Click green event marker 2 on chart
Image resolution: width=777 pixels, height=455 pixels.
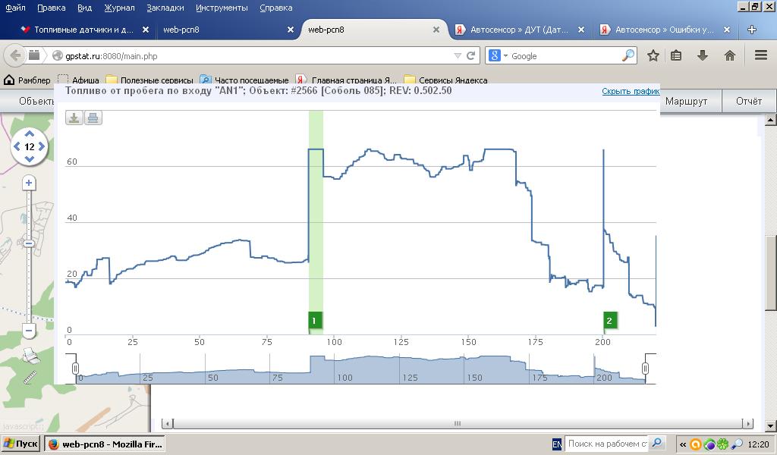[x=609, y=321]
